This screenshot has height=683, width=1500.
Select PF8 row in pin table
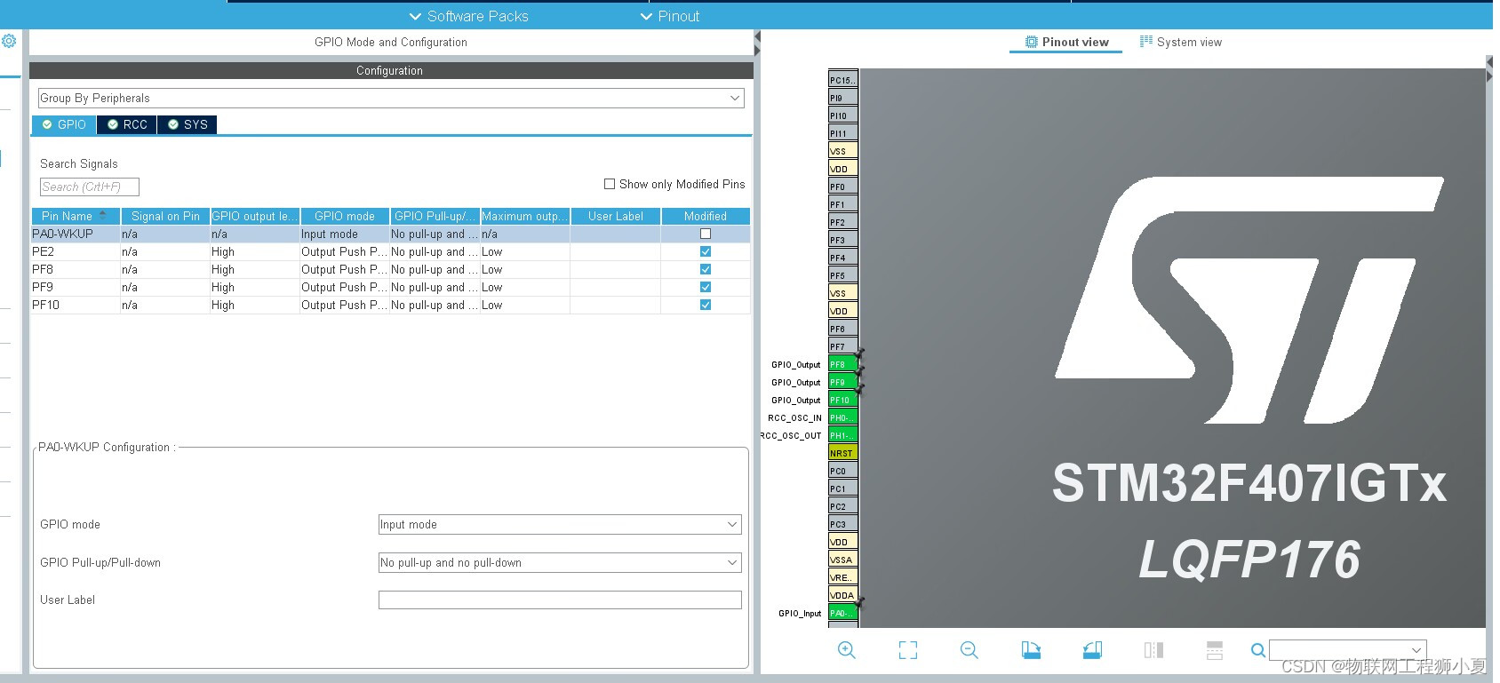click(x=391, y=269)
